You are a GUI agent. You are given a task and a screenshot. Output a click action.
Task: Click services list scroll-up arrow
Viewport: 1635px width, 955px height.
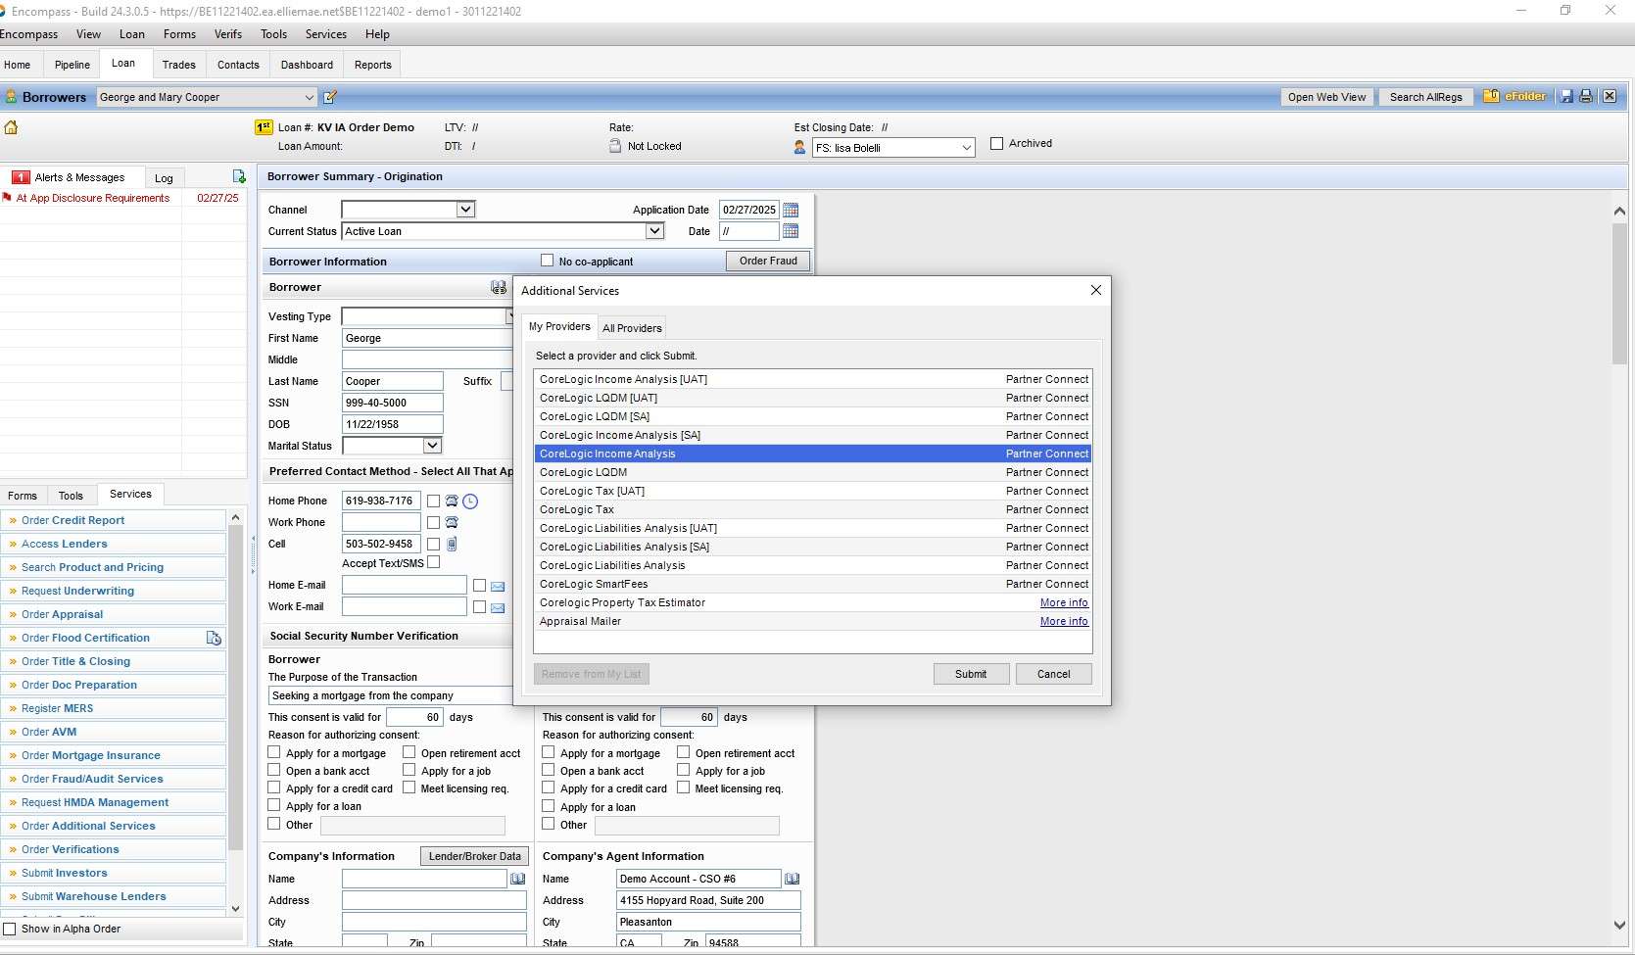pyautogui.click(x=235, y=517)
